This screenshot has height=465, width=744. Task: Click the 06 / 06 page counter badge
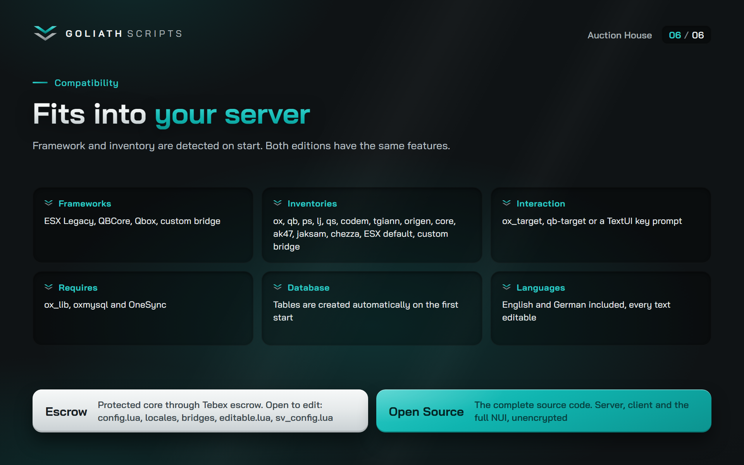686,35
